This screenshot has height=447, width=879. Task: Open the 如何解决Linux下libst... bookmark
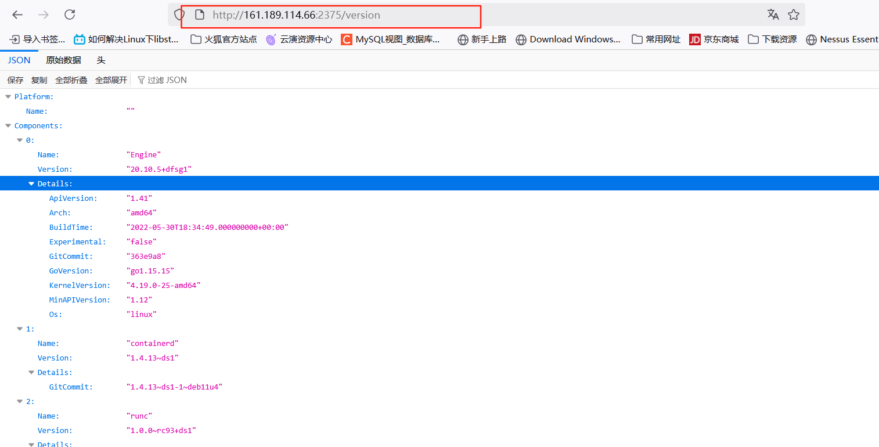[x=126, y=39]
